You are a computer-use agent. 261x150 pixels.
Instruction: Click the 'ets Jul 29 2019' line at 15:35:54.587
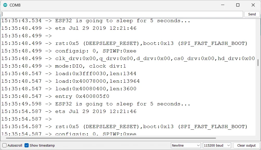(69, 111)
